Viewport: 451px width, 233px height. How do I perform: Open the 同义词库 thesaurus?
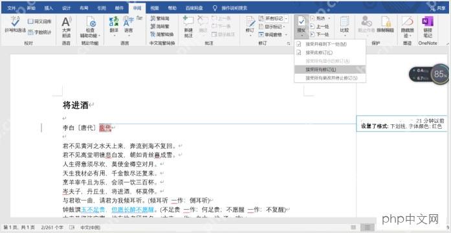[x=39, y=21]
